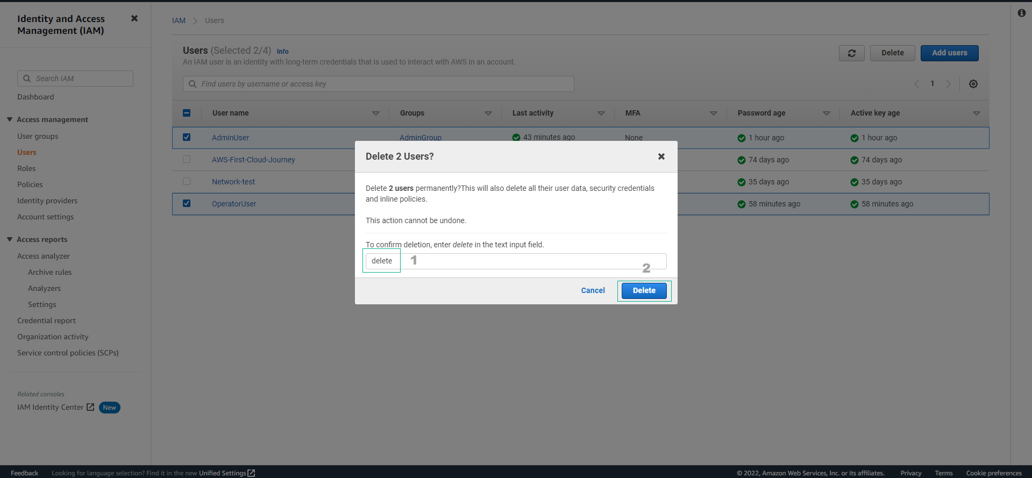The width and height of the screenshot is (1032, 478).
Task: Open Unified Settings link in footer
Action: pos(223,473)
